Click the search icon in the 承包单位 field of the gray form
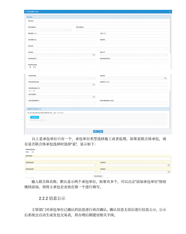Viewport: 186px width, 234px height. point(165,78)
